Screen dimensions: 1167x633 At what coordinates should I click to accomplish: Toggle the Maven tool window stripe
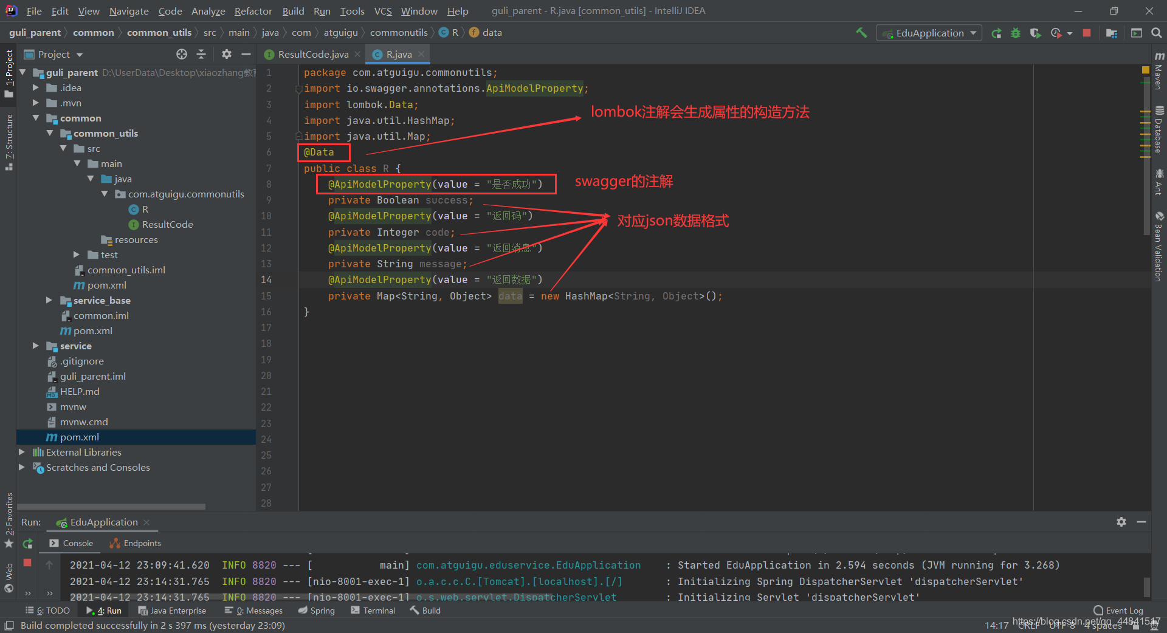(x=1159, y=70)
